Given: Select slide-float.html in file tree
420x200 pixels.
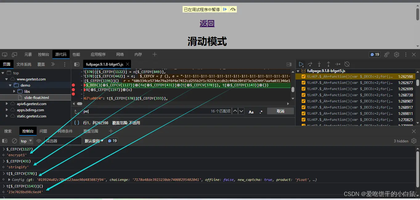Looking at the screenshot, I should click(37, 98).
